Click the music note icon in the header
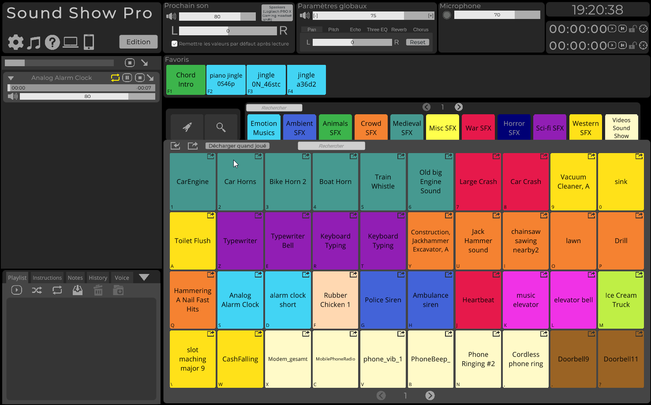Image resolution: width=651 pixels, height=405 pixels. [x=34, y=42]
